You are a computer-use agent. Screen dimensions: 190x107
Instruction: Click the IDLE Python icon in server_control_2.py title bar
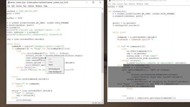tap(9, 2)
